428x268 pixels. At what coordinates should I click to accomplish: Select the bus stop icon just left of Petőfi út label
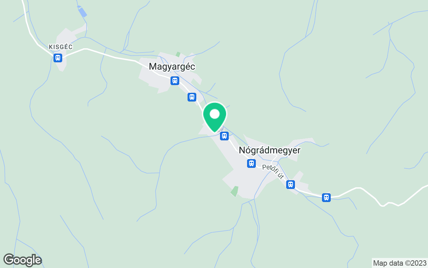[x=251, y=163]
